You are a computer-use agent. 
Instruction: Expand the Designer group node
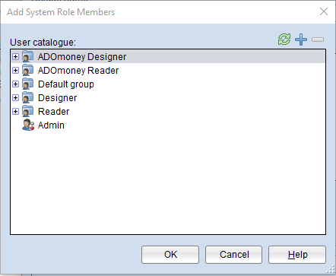(15, 97)
